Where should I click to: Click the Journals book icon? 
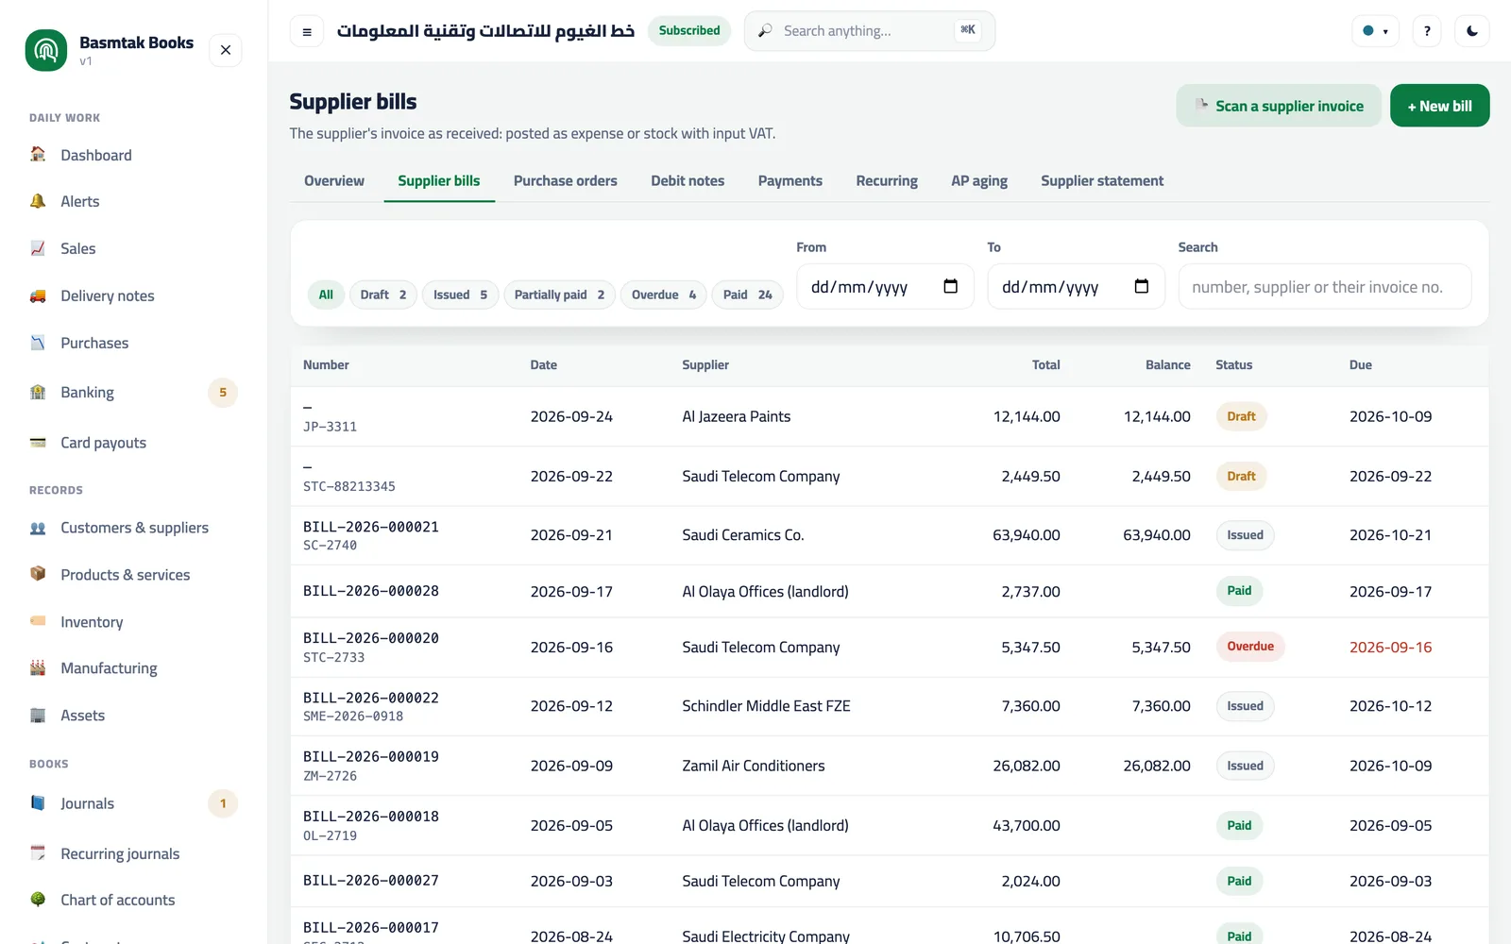pyautogui.click(x=38, y=803)
